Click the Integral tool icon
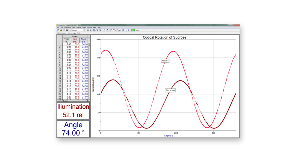The width and height of the screenshot is (290, 163). [114, 30]
